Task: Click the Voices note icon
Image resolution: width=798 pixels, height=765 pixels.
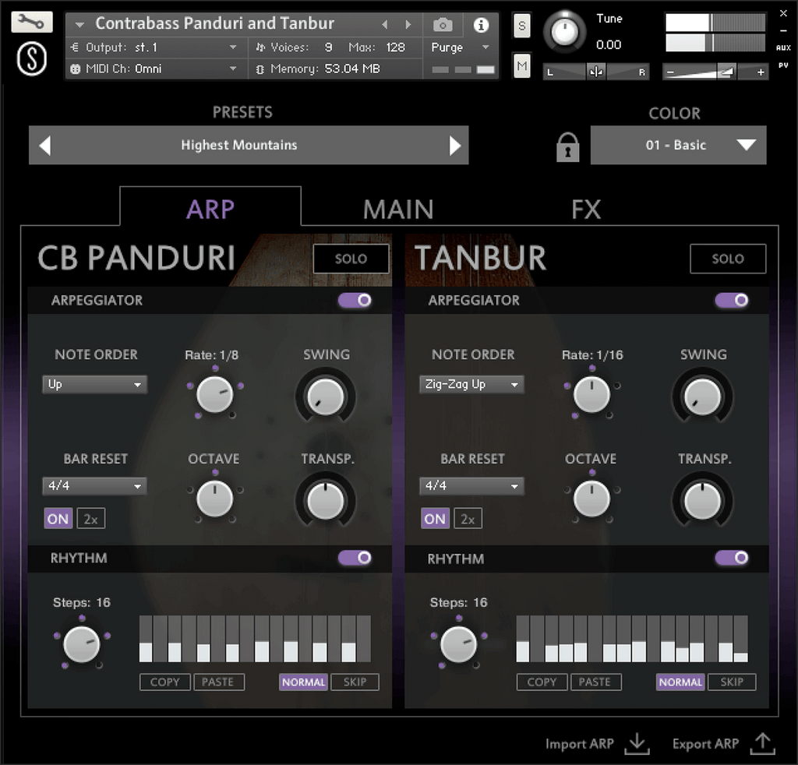Action: pos(260,48)
